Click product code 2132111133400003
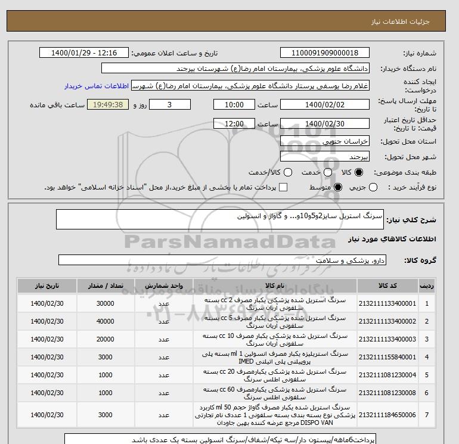 click(387, 339)
